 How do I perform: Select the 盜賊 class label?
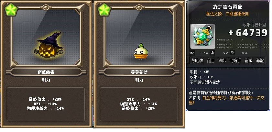pos(248,60)
